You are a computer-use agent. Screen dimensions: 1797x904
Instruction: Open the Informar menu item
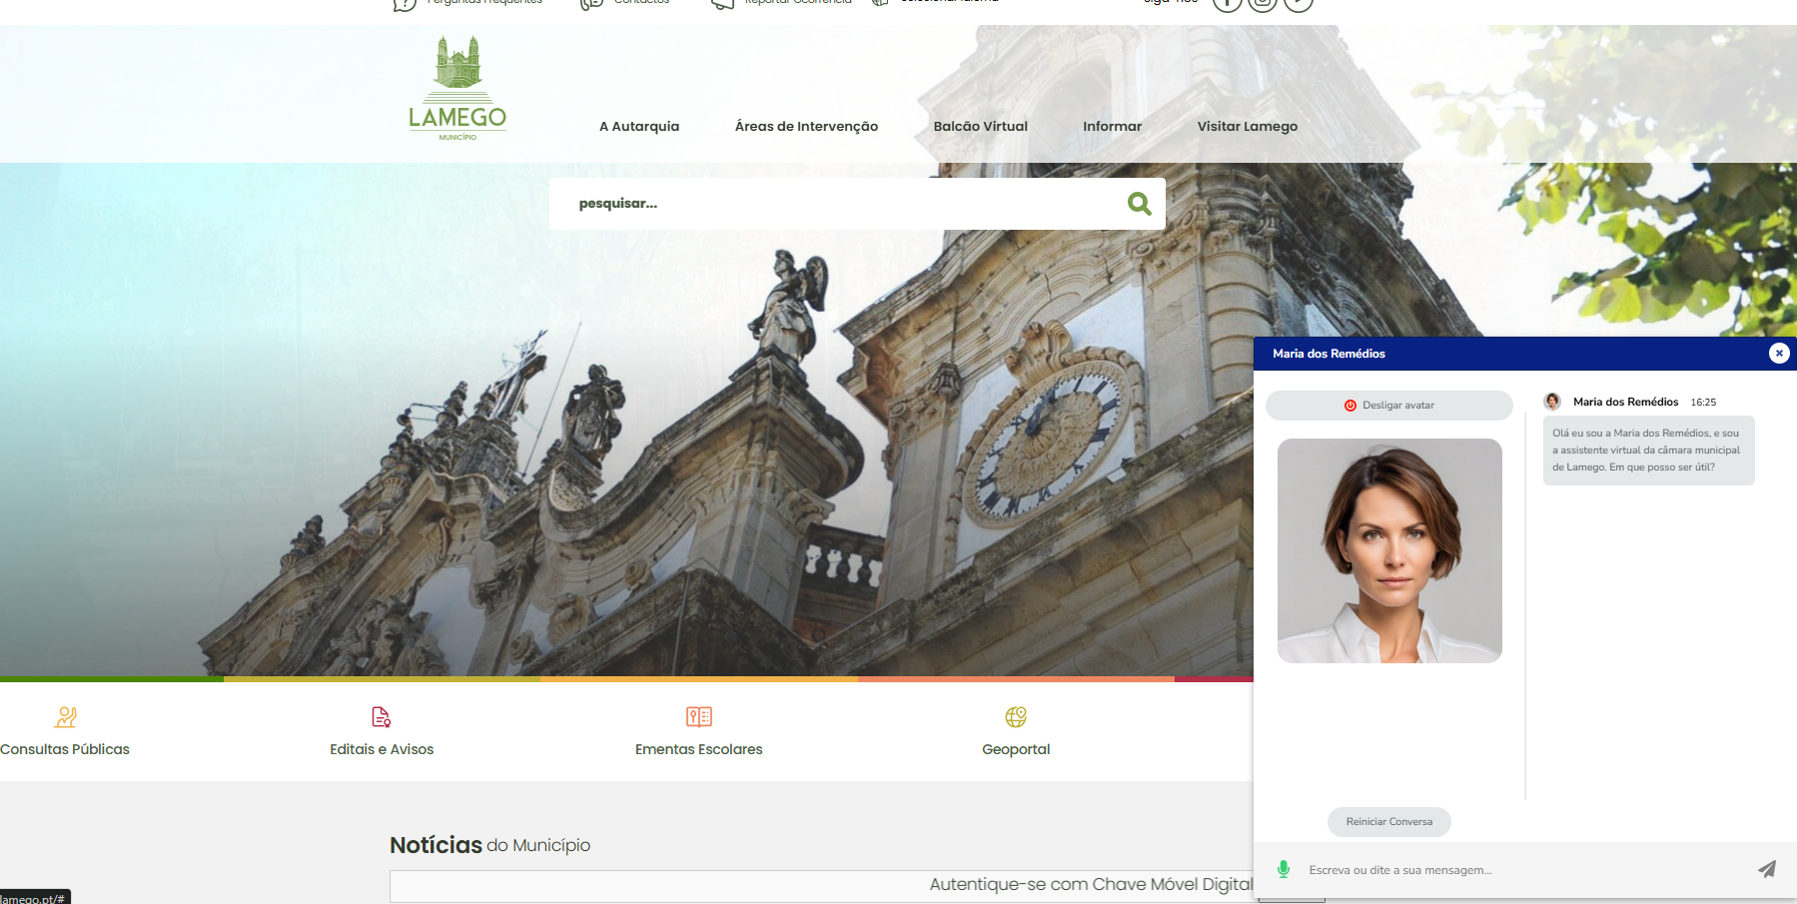(x=1112, y=127)
